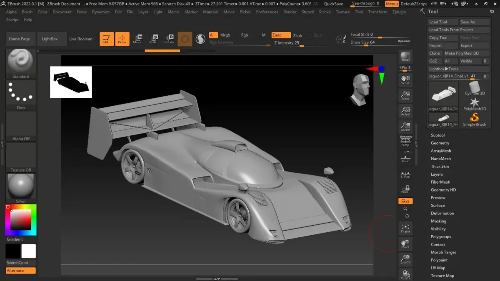Activate the Scale tool in top shelf
This screenshot has height=281, width=500.
point(153,39)
